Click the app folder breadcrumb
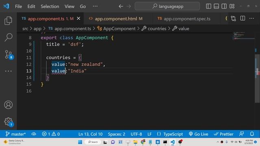This screenshot has width=260, height=146. (x=37, y=29)
